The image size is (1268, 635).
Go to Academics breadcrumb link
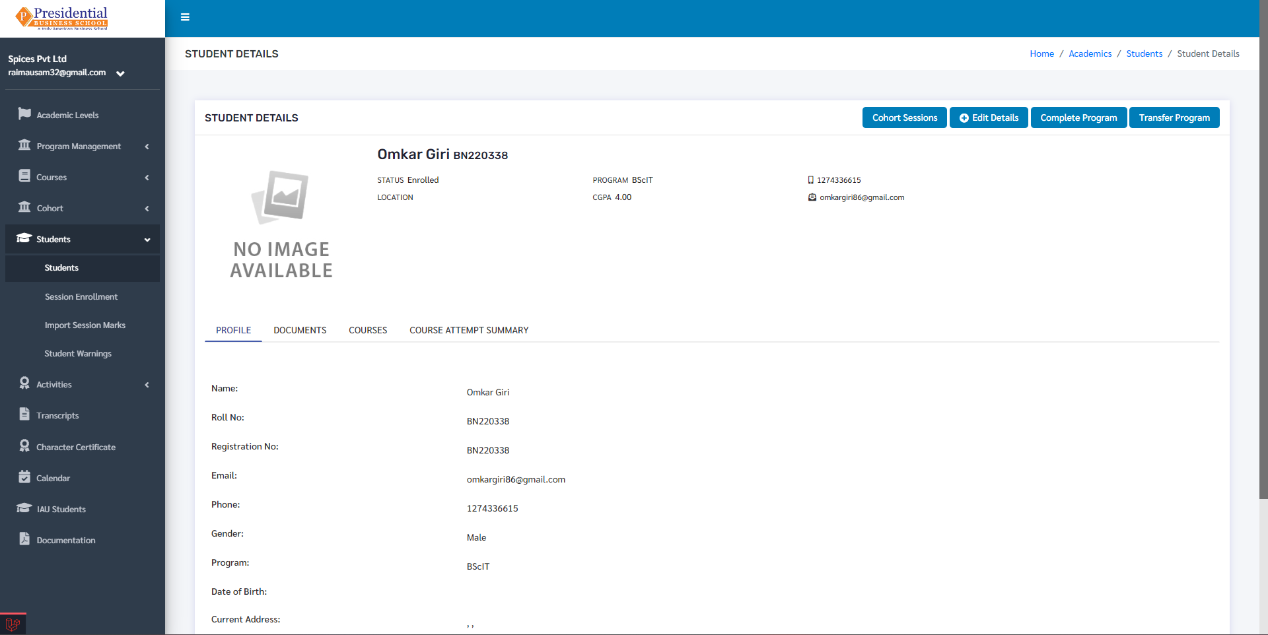1090,54
